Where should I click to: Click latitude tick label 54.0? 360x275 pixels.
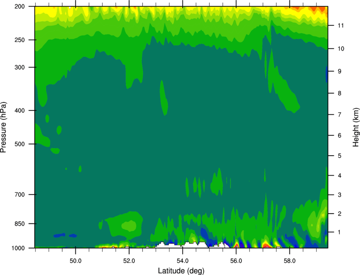(183, 261)
